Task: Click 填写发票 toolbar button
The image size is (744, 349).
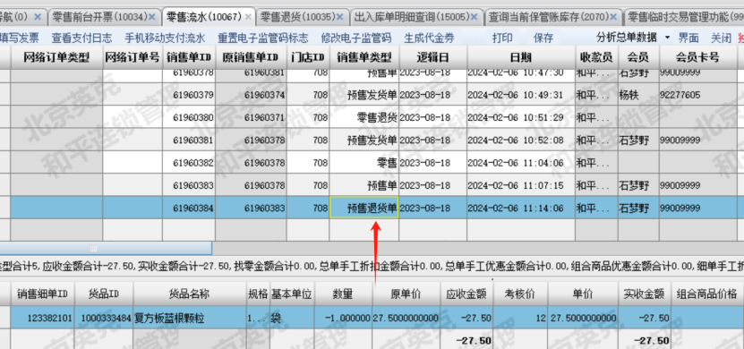Action: 20,38
